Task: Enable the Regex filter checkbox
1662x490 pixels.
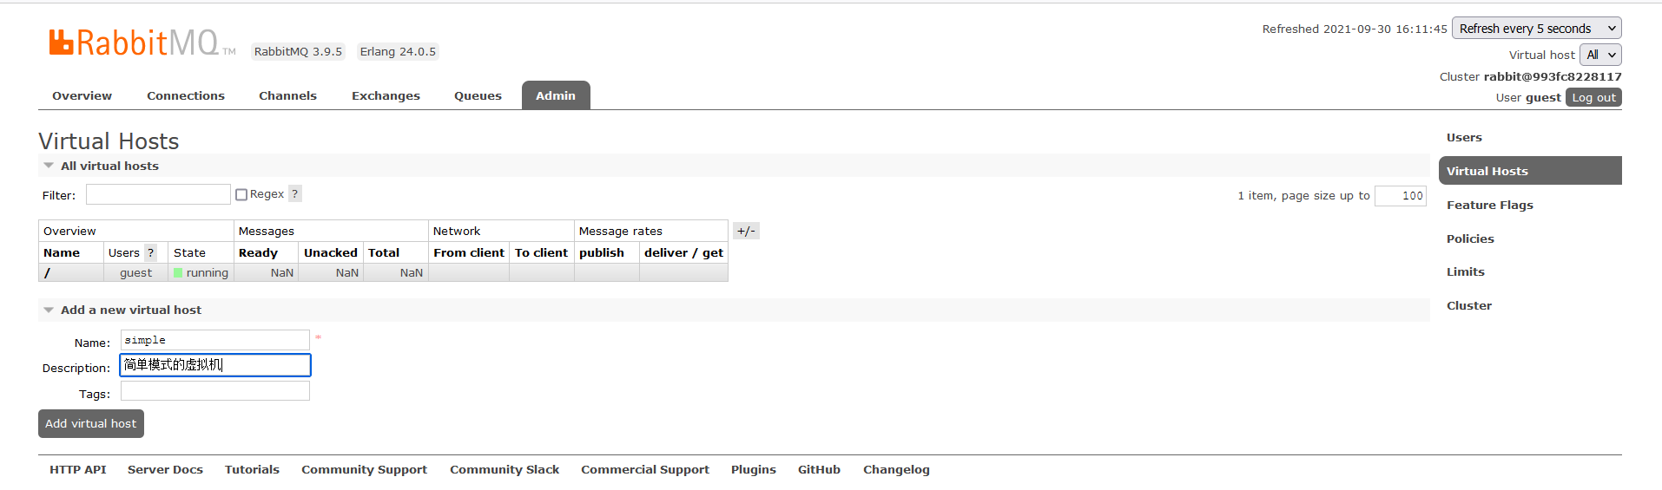Action: [x=241, y=195]
